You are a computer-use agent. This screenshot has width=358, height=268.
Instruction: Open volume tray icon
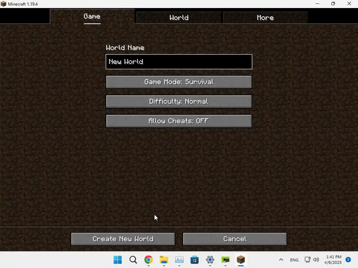tap(316, 260)
